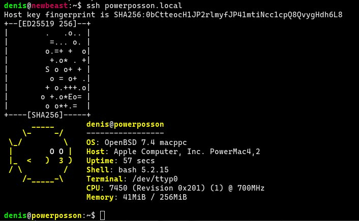Click the yellow denis@powerposson header
The image size is (359, 221).
pos(125,124)
